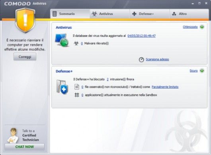The width and height of the screenshot is (211, 155).
Task: Click the Scansiona adesso link
Action: (x=157, y=59)
